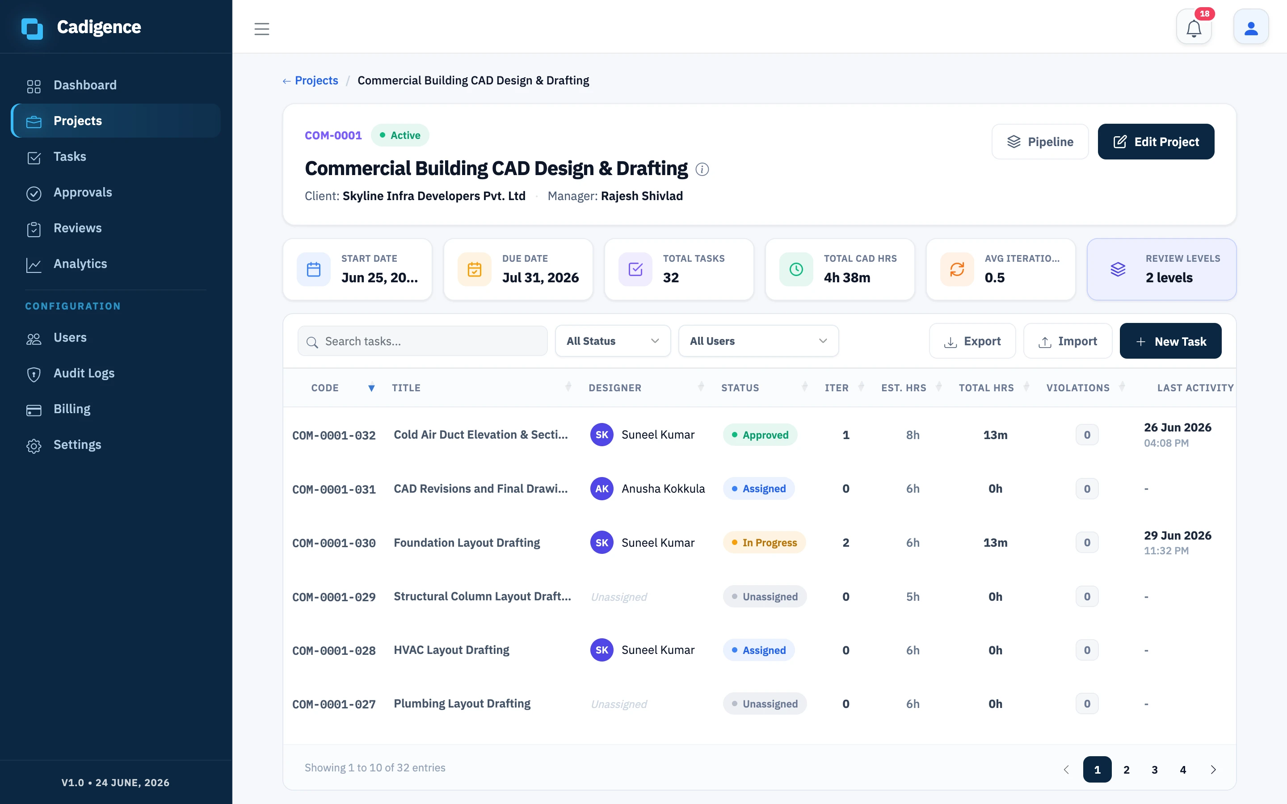
Task: Select current page 1 button
Action: point(1097,770)
